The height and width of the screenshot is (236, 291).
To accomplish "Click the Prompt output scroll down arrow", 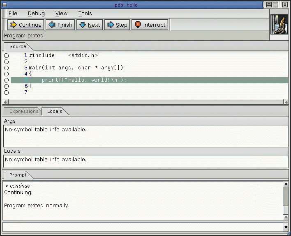I will click(x=286, y=217).
